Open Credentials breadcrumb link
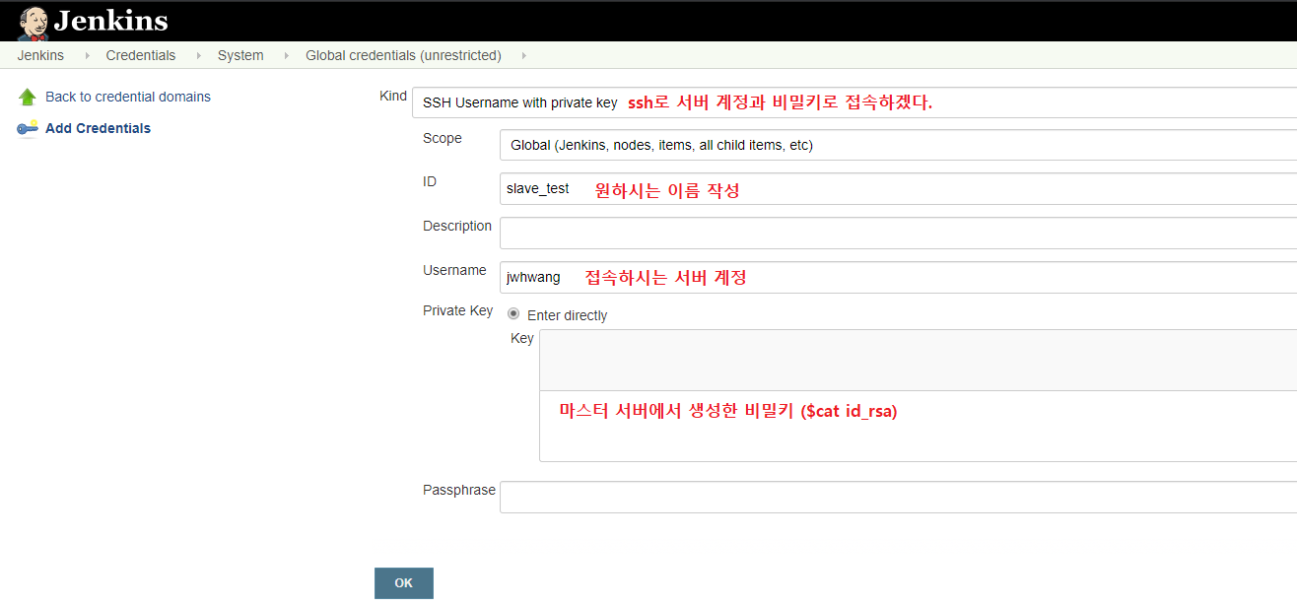The width and height of the screenshot is (1297, 606). pyautogui.click(x=141, y=55)
